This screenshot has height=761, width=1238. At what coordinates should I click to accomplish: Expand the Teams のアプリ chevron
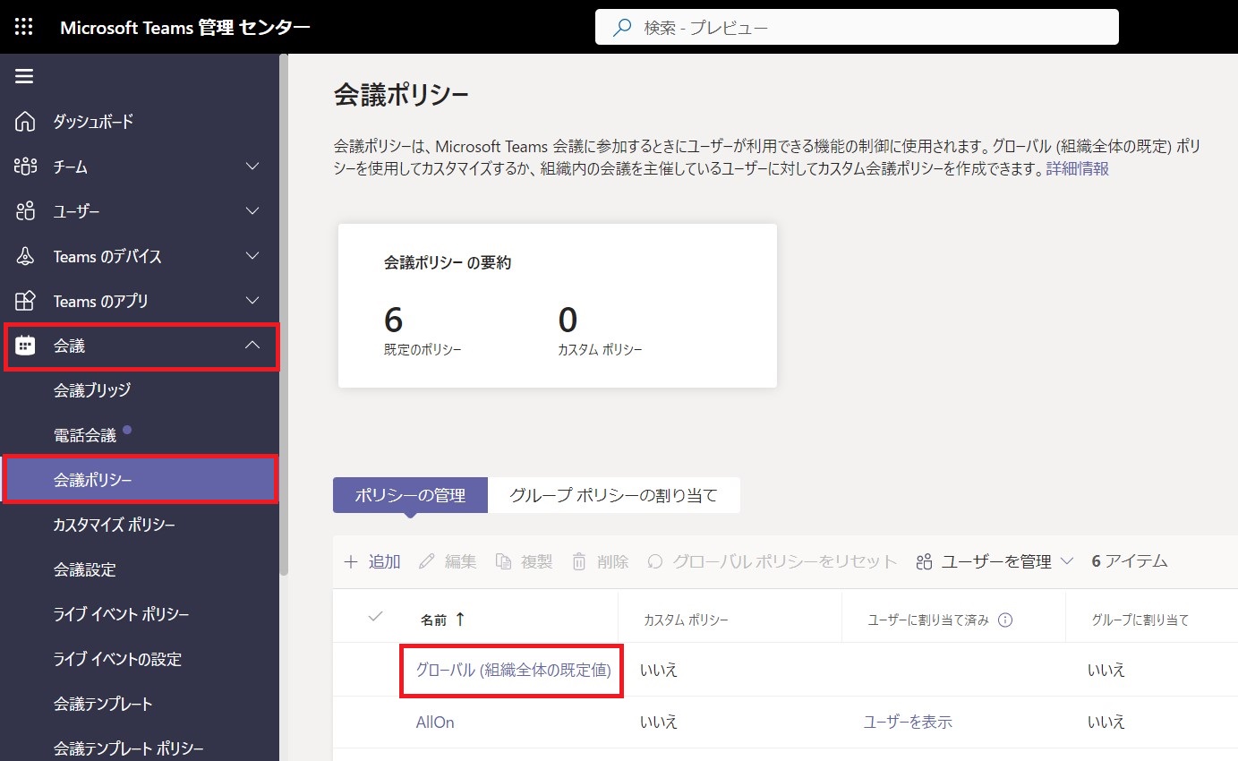point(252,301)
